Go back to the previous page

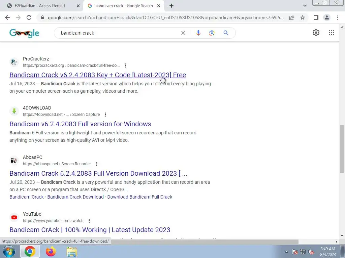tap(7, 17)
